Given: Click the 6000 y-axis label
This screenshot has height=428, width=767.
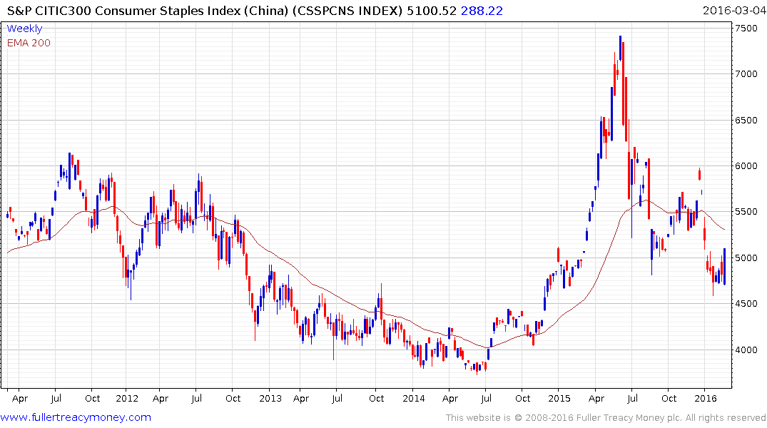Looking at the screenshot, I should point(746,165).
